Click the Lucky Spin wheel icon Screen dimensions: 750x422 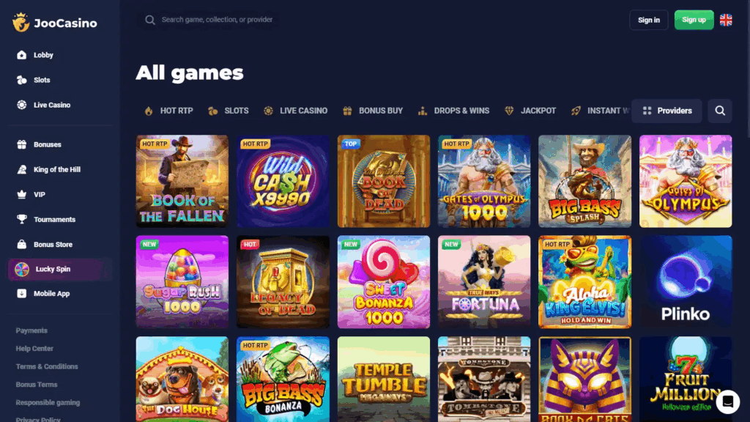(22, 269)
